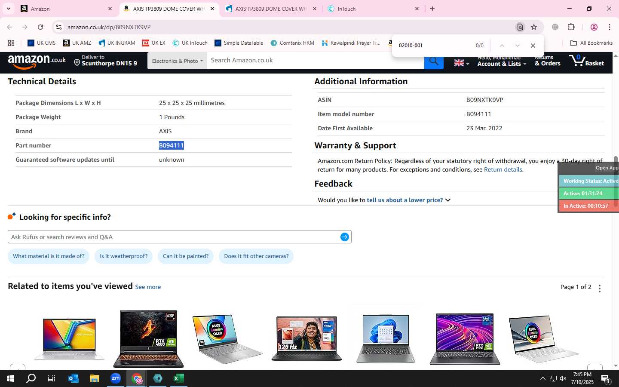
Task: Open the related items three-dot options
Action: click(x=600, y=288)
